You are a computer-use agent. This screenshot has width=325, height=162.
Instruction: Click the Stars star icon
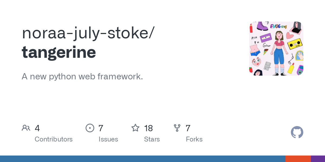click(135, 128)
